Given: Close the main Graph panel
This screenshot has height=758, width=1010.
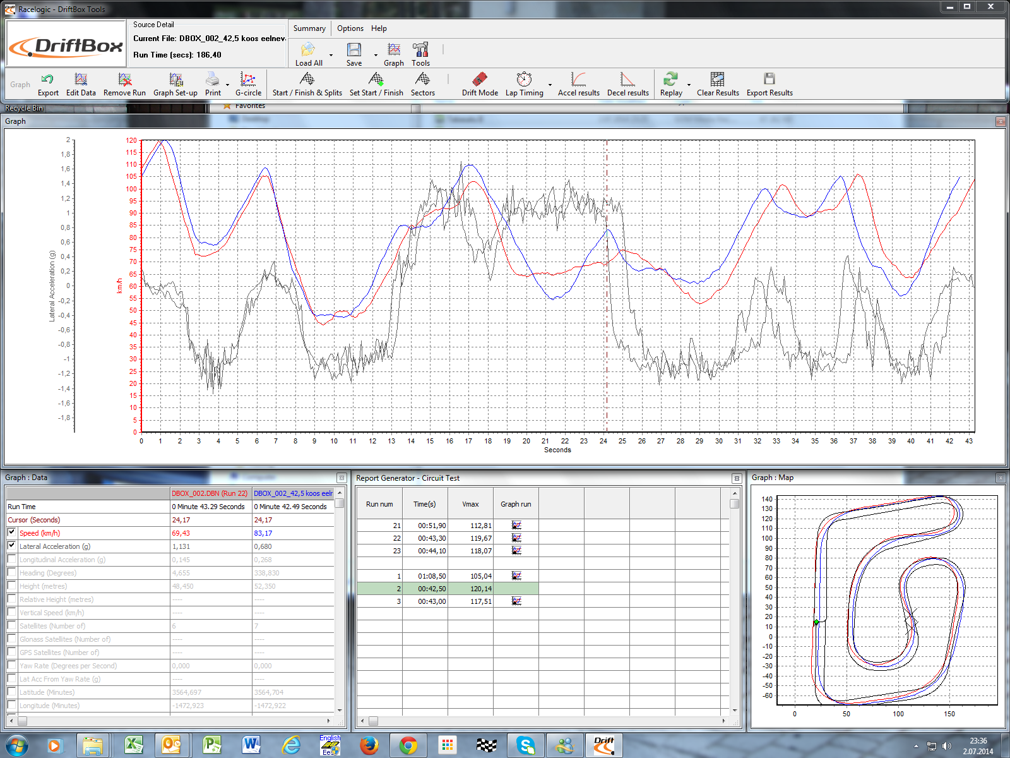Looking at the screenshot, I should pos(1000,121).
